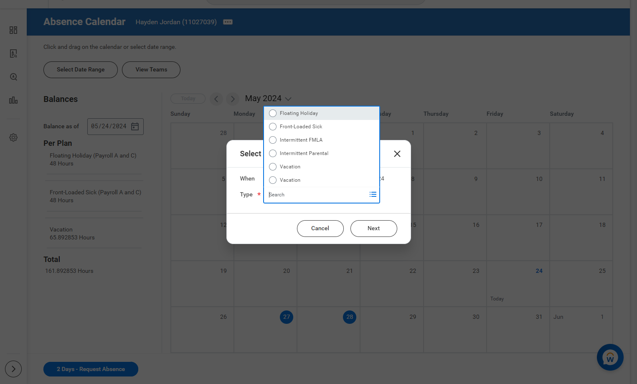Go to next month arrow
The height and width of the screenshot is (384, 637).
[x=233, y=99]
